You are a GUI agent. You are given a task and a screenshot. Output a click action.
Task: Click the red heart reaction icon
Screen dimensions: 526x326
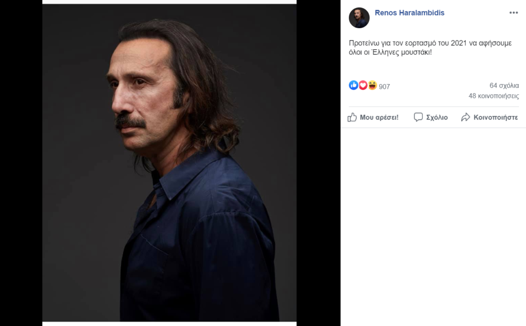coord(363,86)
